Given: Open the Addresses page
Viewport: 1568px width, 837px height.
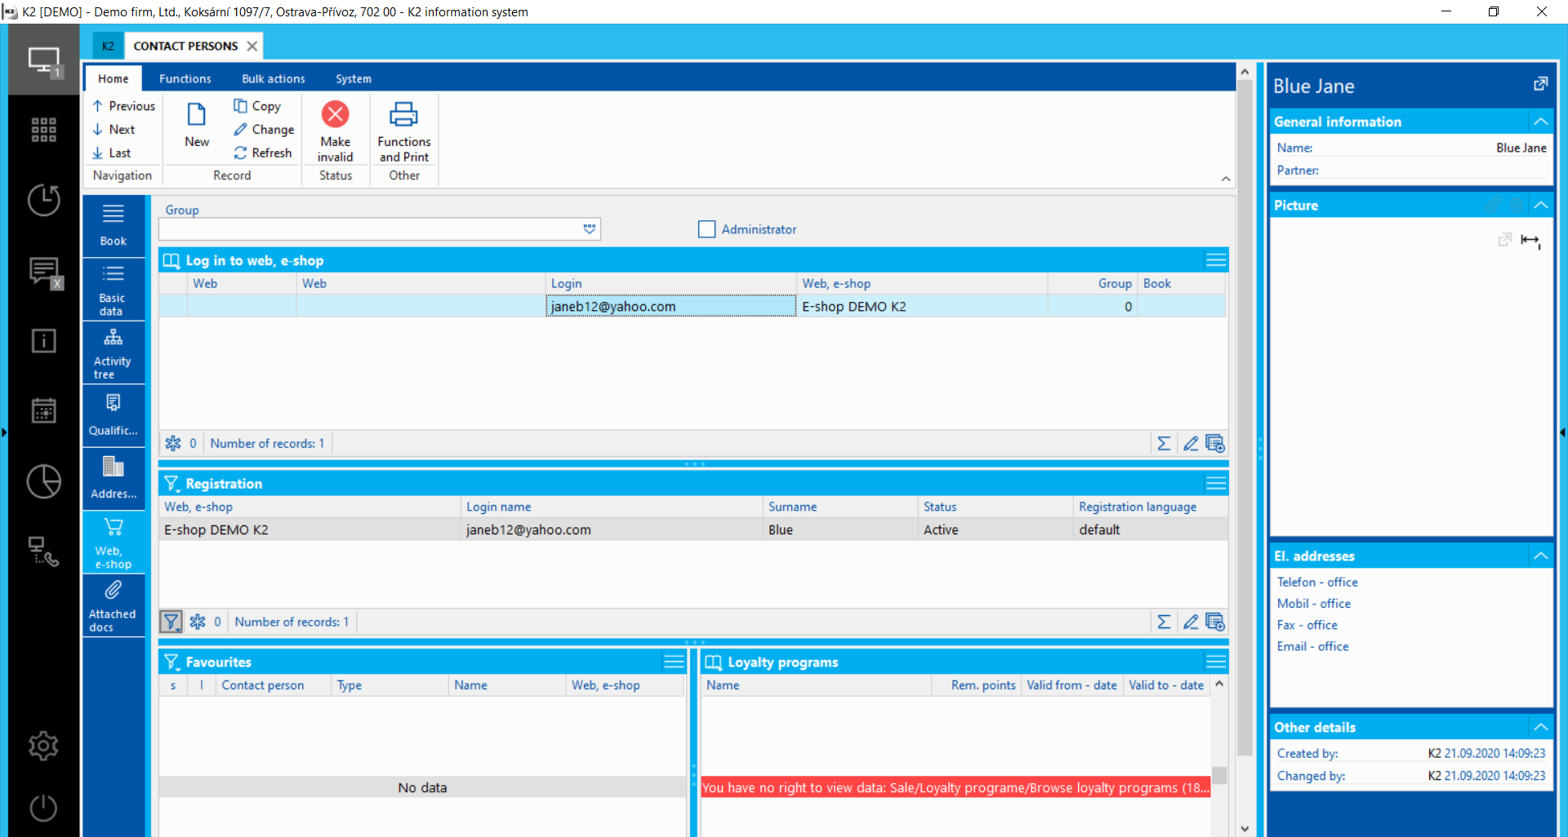Looking at the screenshot, I should click(x=114, y=478).
